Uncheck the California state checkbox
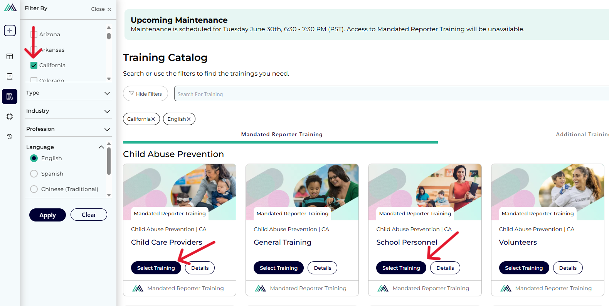The image size is (609, 306). coord(34,65)
